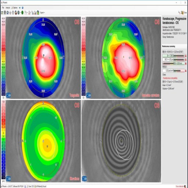The width and height of the screenshot is (188, 188).
Task: Click the red-blue corneal map toolbar icon
Action: click(16, 12)
